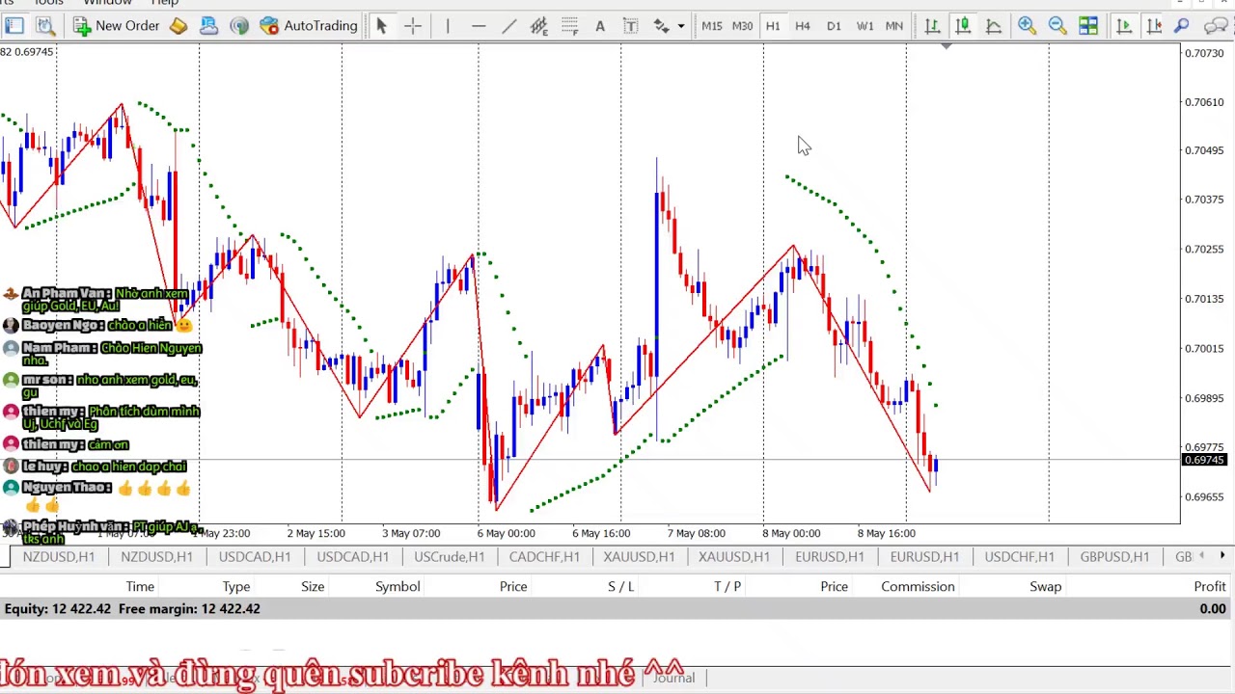Switch chart to W1 timeframe
This screenshot has width=1235, height=694.
click(x=864, y=26)
